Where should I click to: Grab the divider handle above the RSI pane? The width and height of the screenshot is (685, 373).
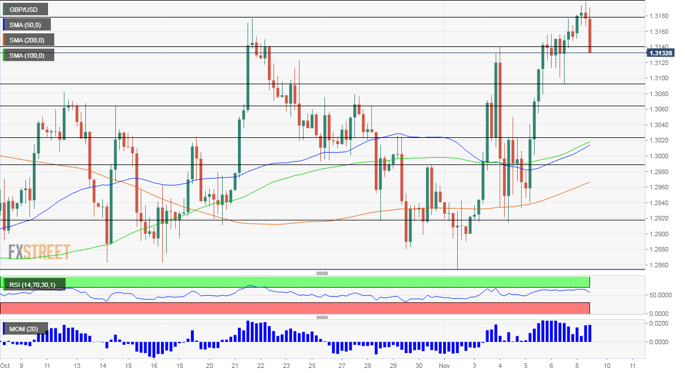click(x=322, y=273)
